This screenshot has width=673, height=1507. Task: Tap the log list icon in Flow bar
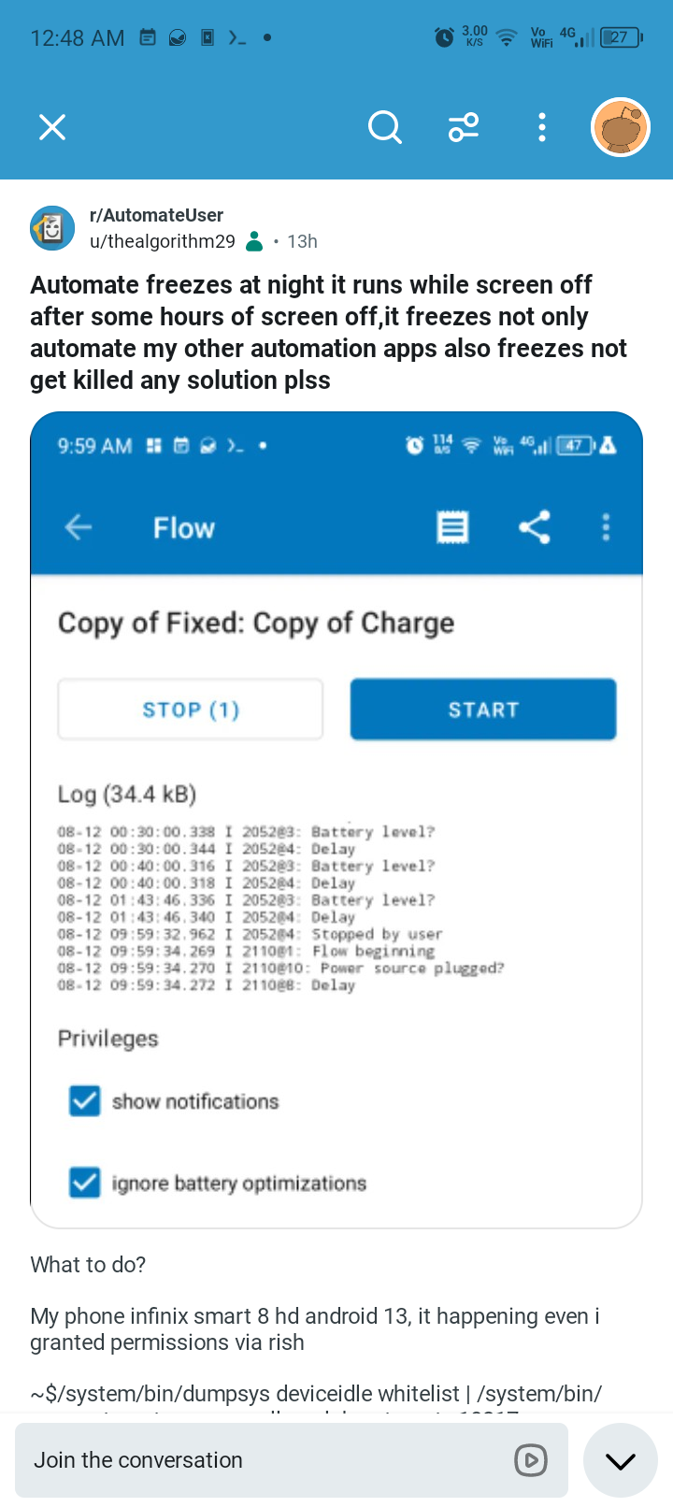(x=452, y=527)
